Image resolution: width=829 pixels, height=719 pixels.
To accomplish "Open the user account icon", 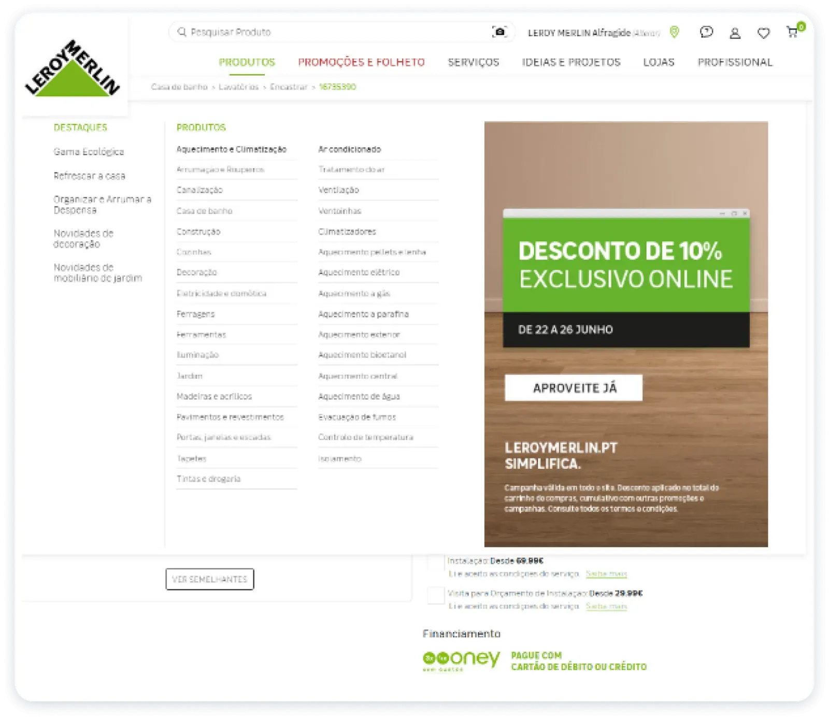I will pos(735,33).
